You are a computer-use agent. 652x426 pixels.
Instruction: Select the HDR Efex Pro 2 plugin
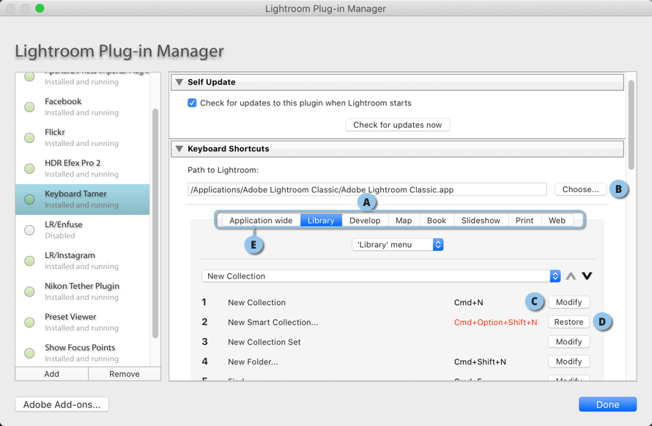(x=82, y=169)
